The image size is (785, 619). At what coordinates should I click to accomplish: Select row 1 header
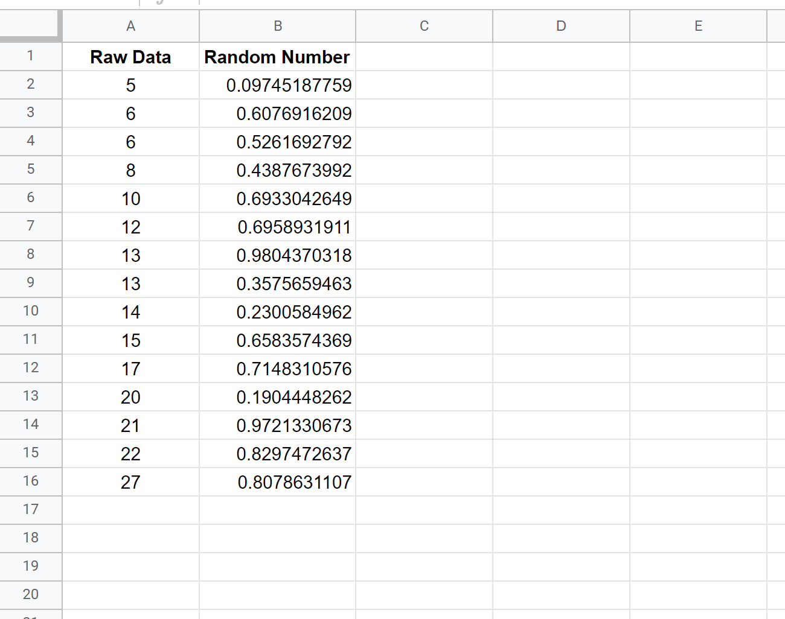pos(30,56)
